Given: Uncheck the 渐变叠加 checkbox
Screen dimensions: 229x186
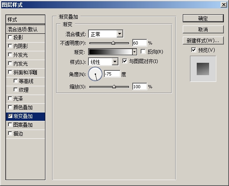Looking at the screenshot, I should (10, 116).
